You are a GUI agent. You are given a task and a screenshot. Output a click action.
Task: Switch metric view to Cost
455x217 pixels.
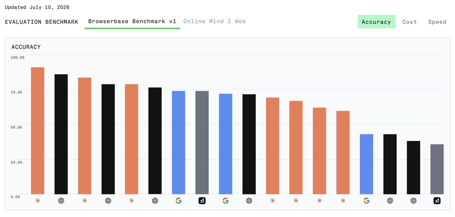click(409, 22)
